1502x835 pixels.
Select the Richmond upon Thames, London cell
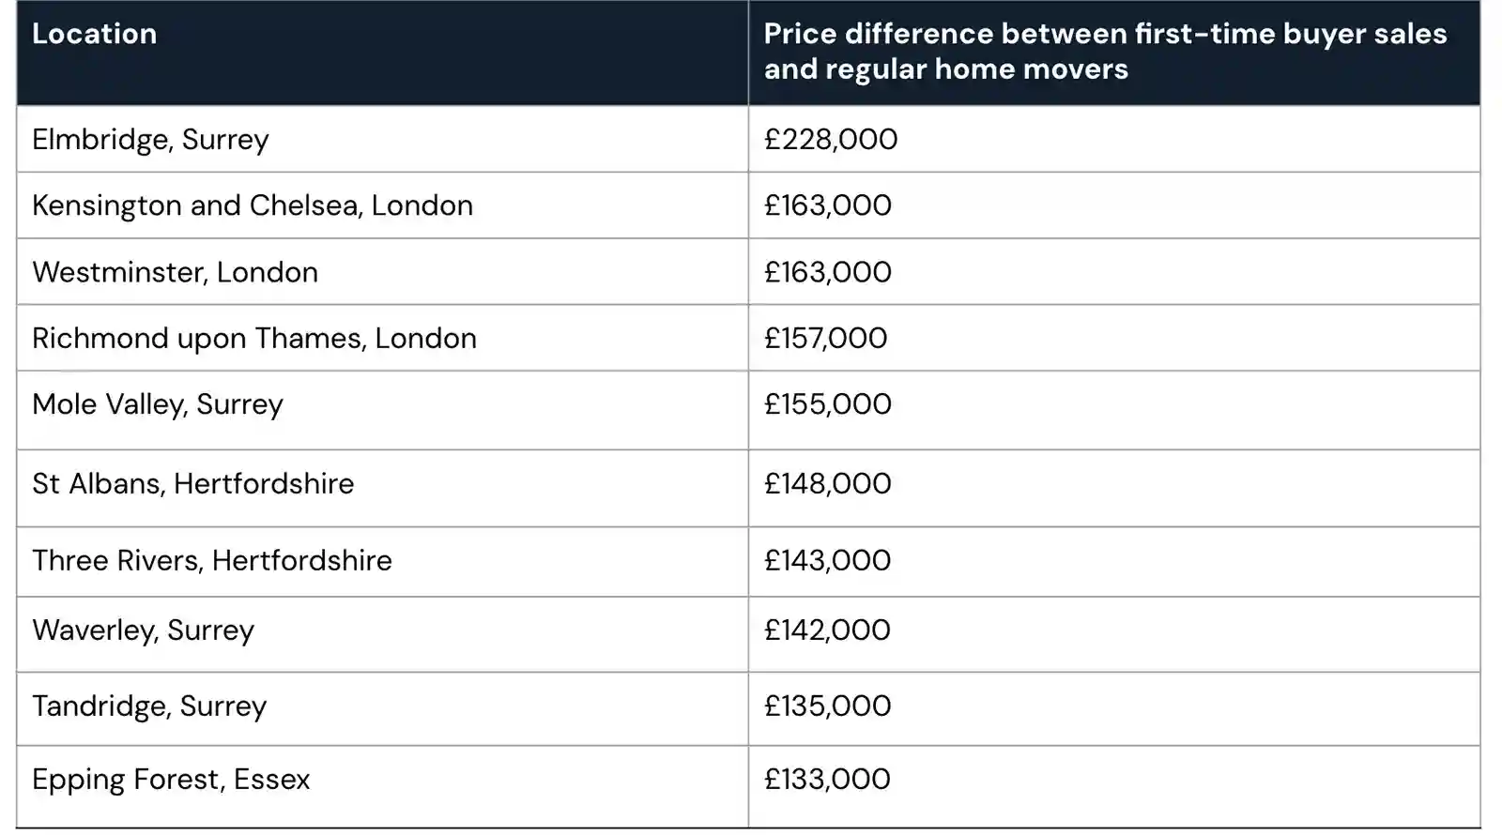point(254,339)
